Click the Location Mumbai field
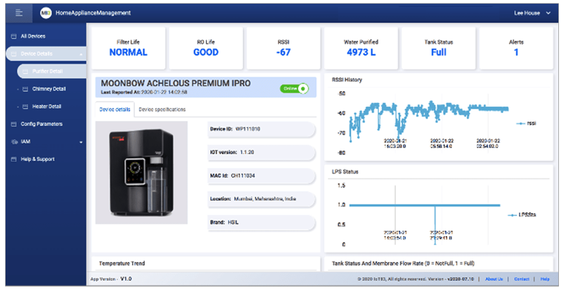 [x=262, y=199]
